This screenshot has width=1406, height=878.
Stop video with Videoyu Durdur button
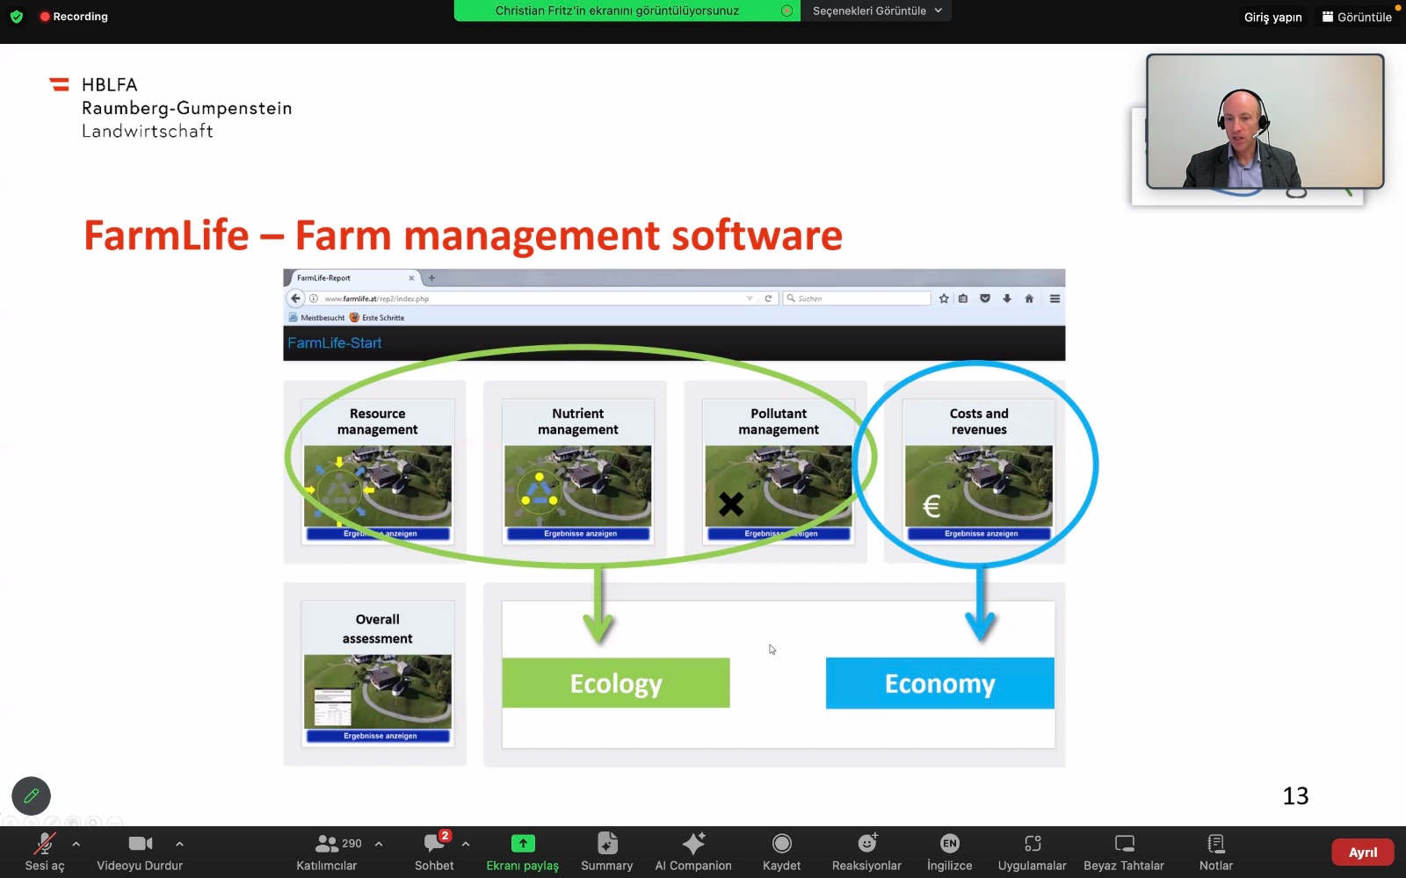click(140, 845)
